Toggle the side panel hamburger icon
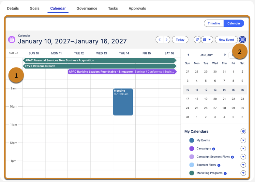 (x=242, y=39)
